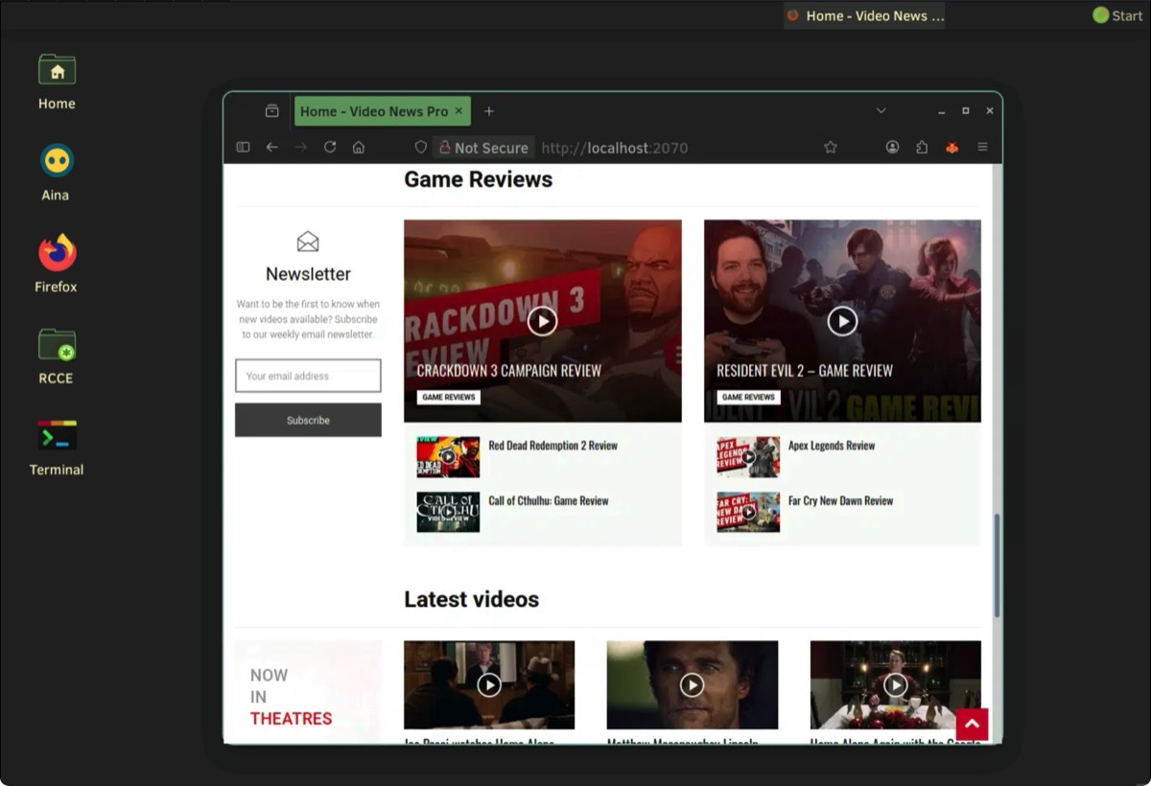
Task: Open the browser home page icon
Action: point(359,148)
